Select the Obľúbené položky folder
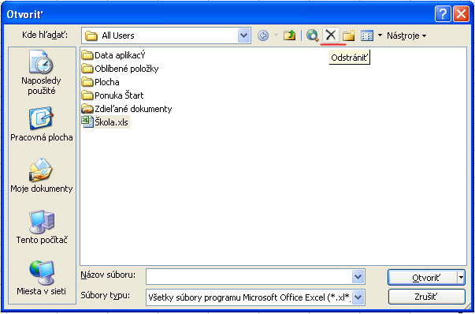475x314 pixels. (x=120, y=69)
